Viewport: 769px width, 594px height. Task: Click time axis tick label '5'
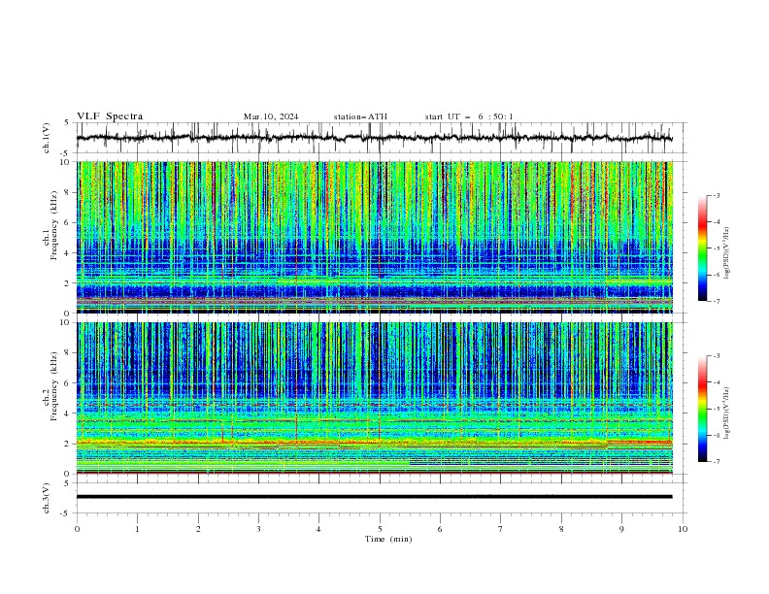pyautogui.click(x=380, y=529)
